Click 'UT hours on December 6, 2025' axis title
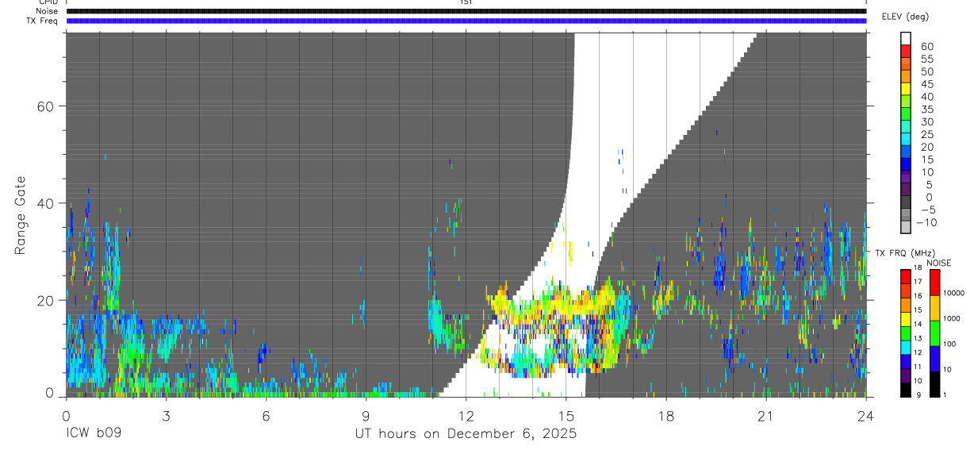Screen dimensions: 974x450 tap(466, 434)
